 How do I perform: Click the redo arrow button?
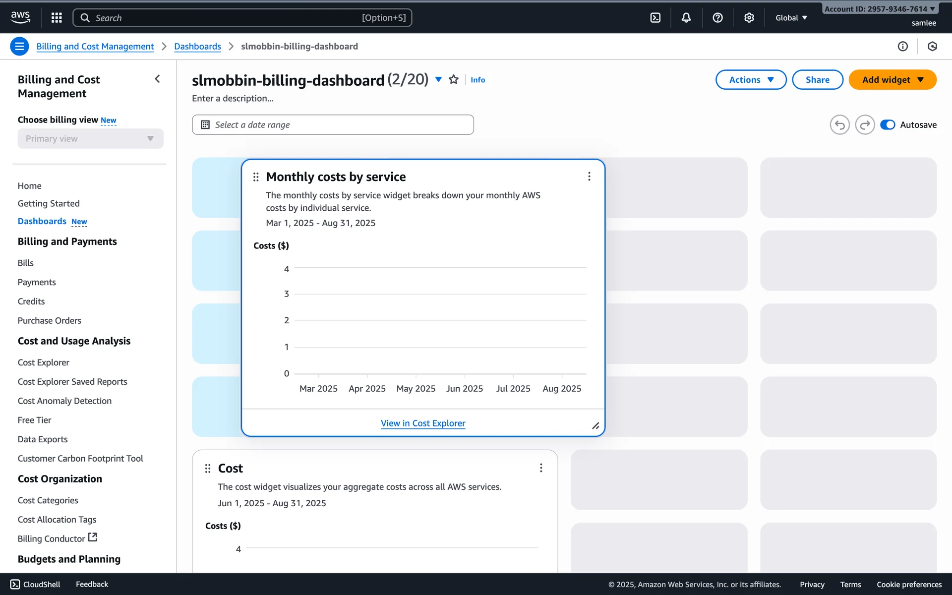[x=865, y=125]
